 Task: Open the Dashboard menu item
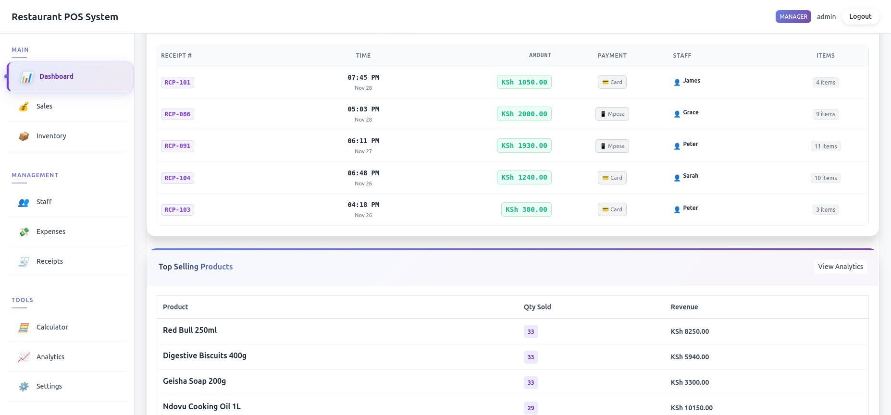tap(70, 77)
